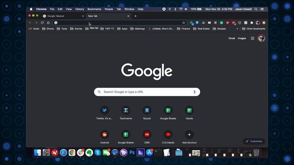This screenshot has height=165, width=294.
Task: Open the History menu
Action: (79, 9)
